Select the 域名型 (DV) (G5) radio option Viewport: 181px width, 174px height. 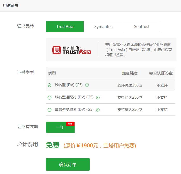click(x=49, y=85)
